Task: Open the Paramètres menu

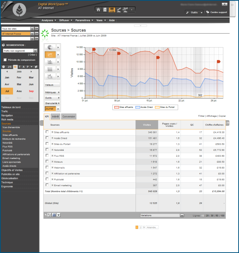Action: pyautogui.click(x=84, y=20)
